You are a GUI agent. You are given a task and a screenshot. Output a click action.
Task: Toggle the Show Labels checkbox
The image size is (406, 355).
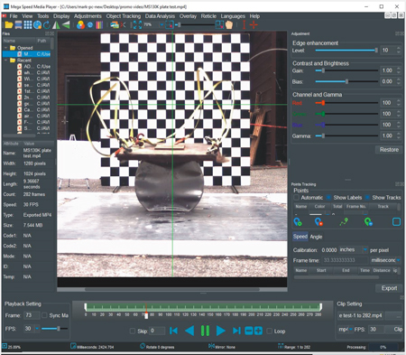[x=328, y=198]
